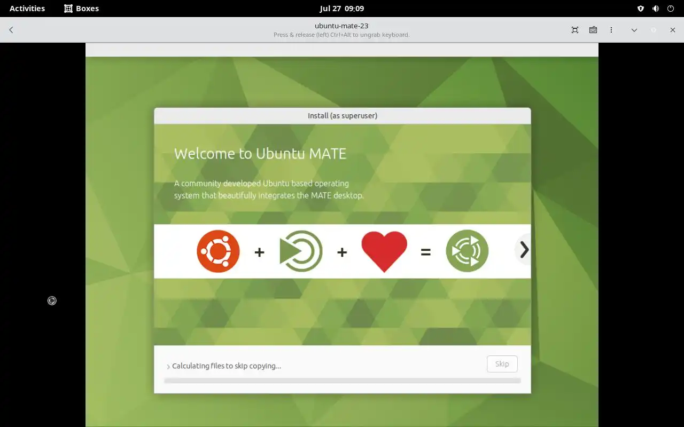Click the Ubuntu MATE combined logo
Viewport: 684px width, 427px height.
[x=467, y=251]
